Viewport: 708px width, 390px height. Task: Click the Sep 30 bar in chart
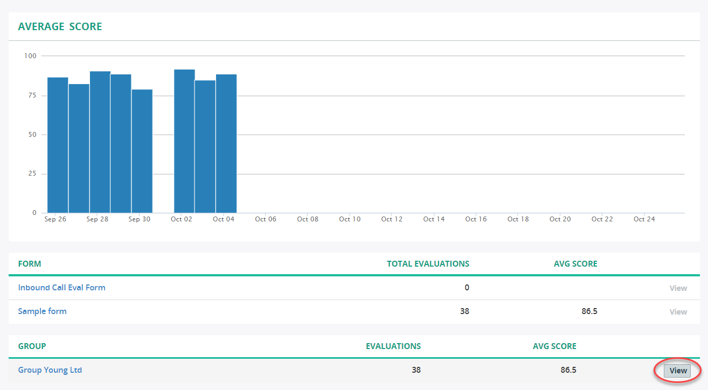point(142,151)
